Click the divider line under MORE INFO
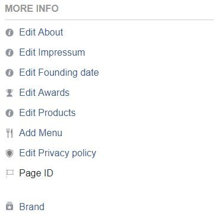This screenshot has height=219, width=224. coord(109,20)
